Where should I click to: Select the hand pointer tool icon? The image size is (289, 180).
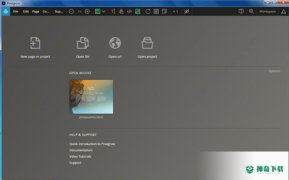coord(121,12)
